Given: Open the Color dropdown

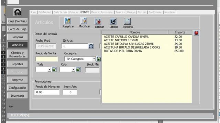Looking at the screenshot, I should 73,69.
